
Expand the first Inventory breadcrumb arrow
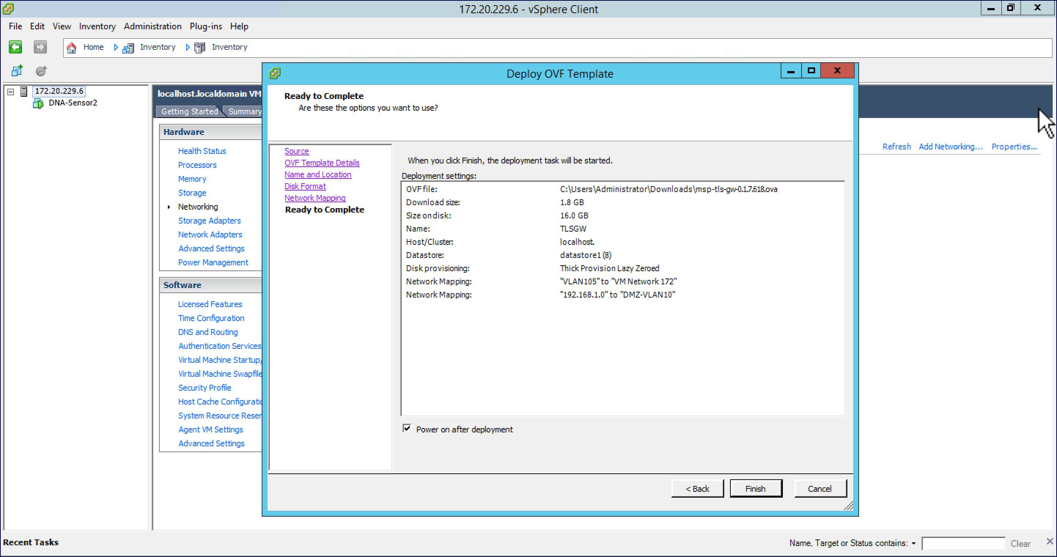pos(116,48)
